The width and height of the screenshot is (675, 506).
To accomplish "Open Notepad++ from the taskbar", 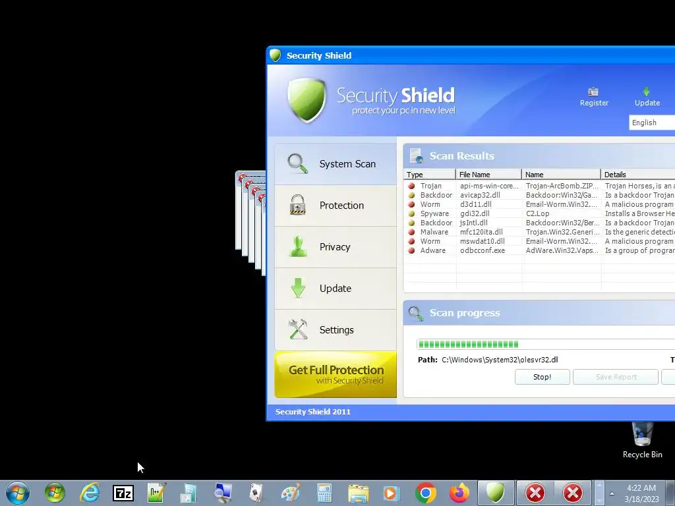I will (x=156, y=493).
